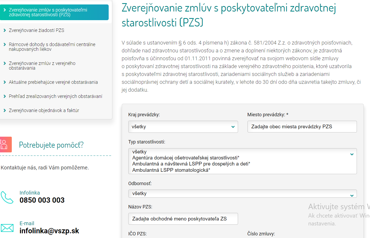Open Zverejňovanie zmlúv z verejného obstarávania
The image size is (370, 238).
pos(42,66)
